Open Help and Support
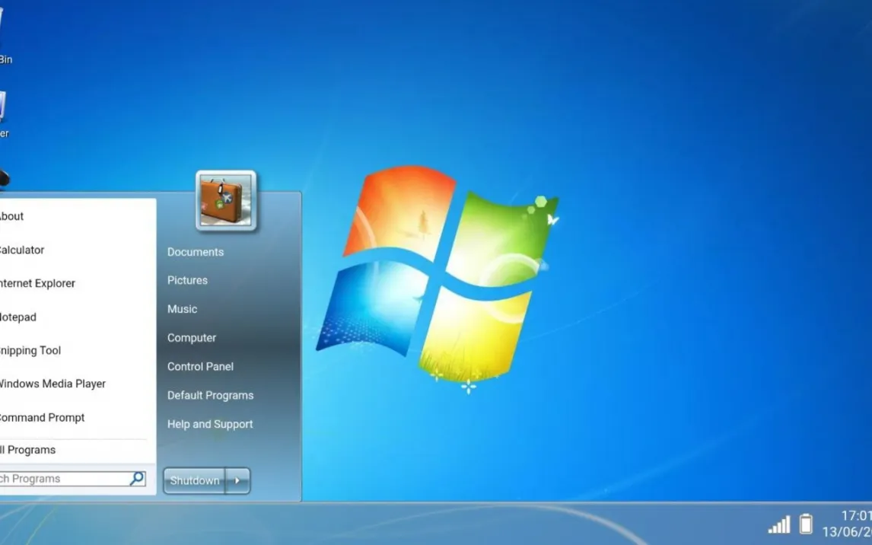 point(210,424)
